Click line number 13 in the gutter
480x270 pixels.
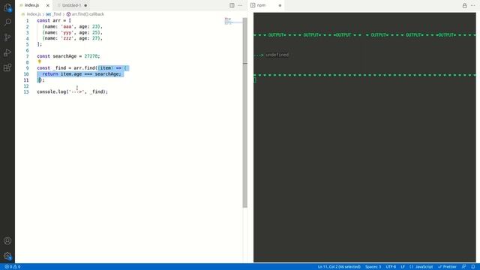tap(26, 91)
